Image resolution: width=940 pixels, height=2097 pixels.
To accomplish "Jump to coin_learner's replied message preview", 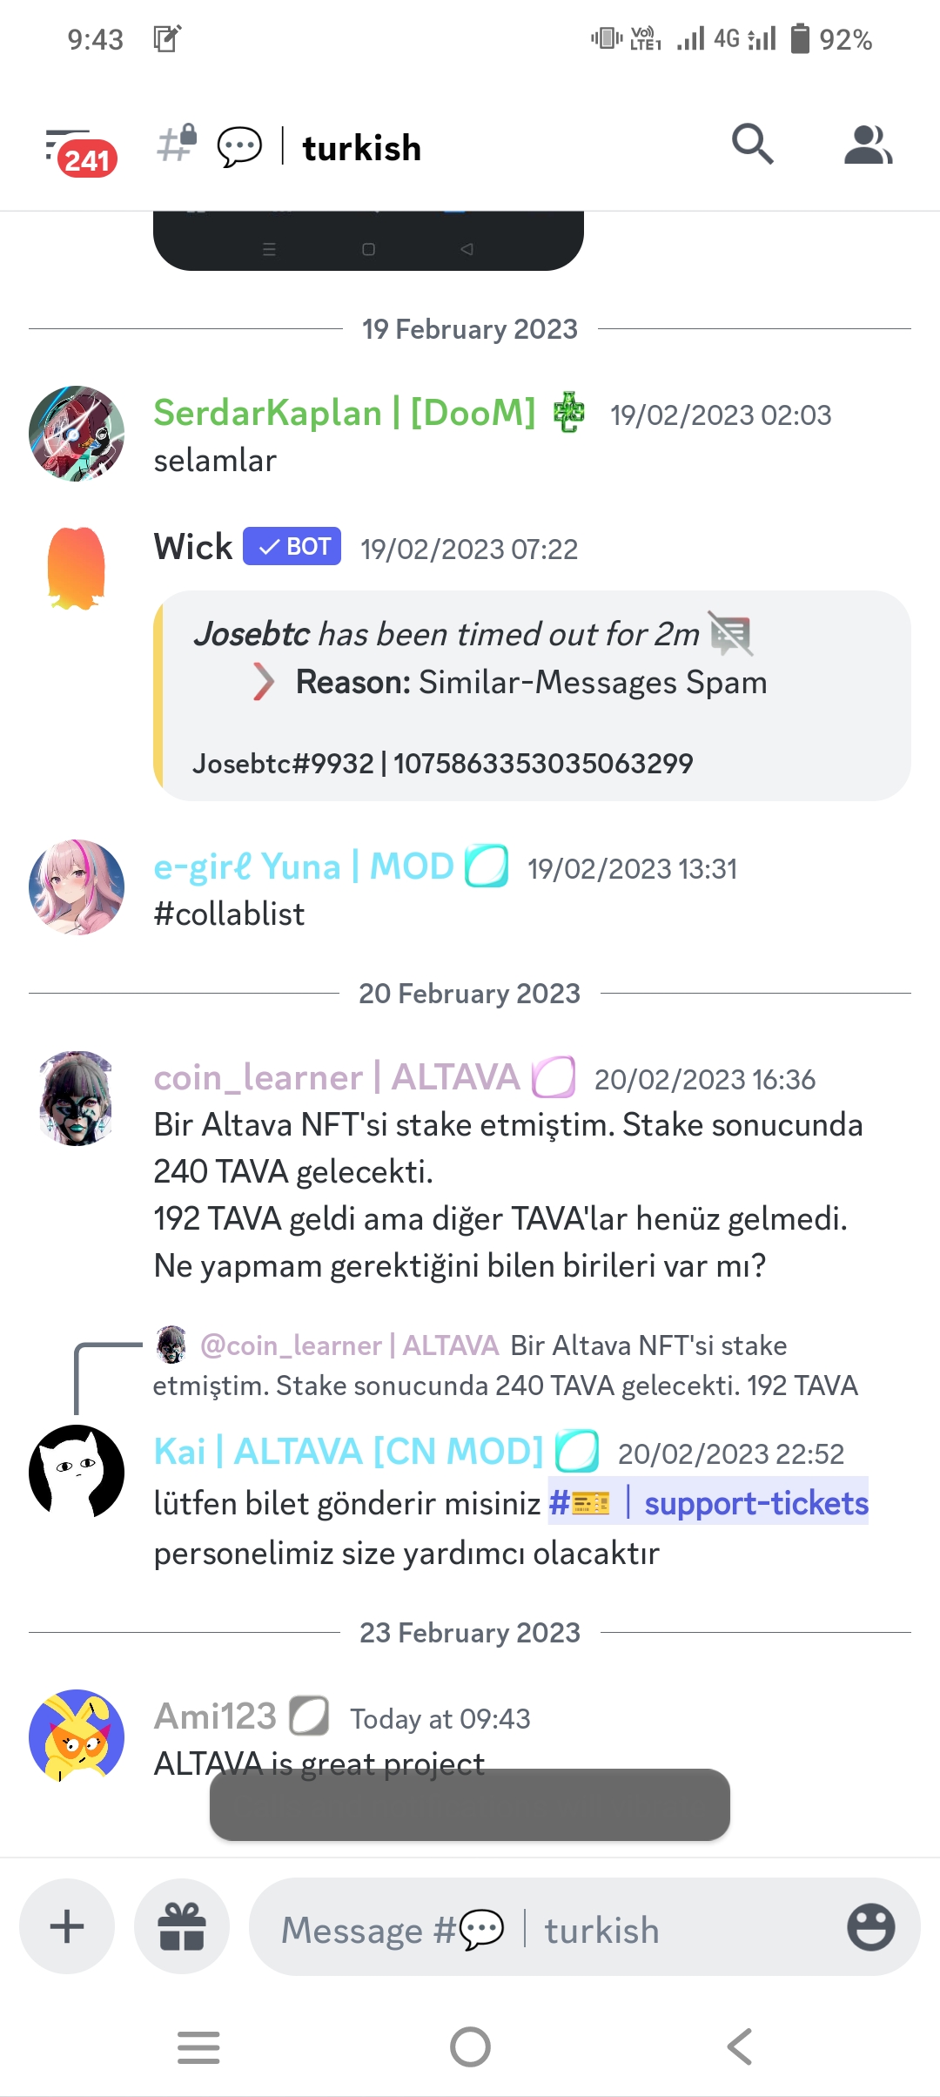I will pos(505,1365).
